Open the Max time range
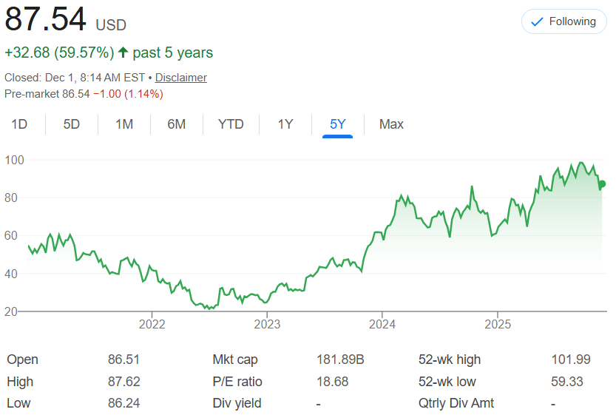The image size is (616, 415). [391, 124]
